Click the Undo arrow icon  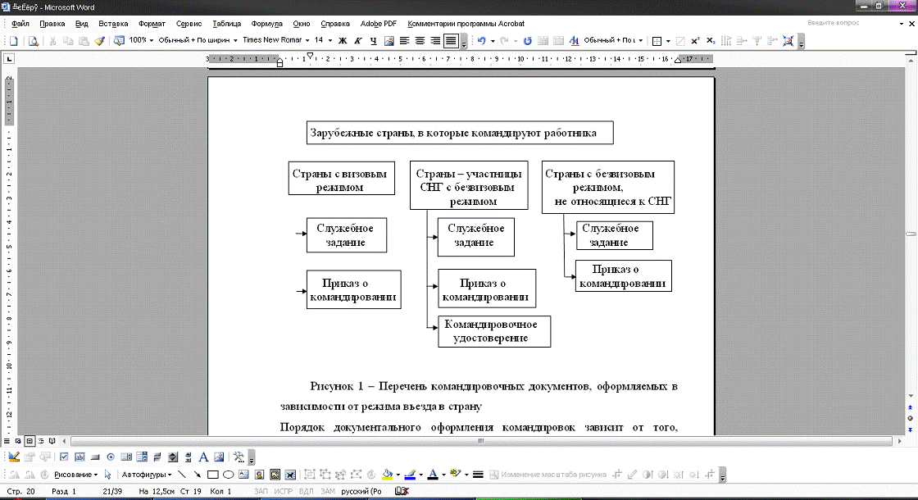(481, 40)
